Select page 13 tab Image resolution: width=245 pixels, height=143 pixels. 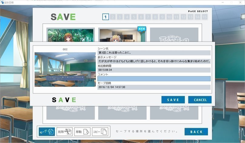[x=190, y=17]
